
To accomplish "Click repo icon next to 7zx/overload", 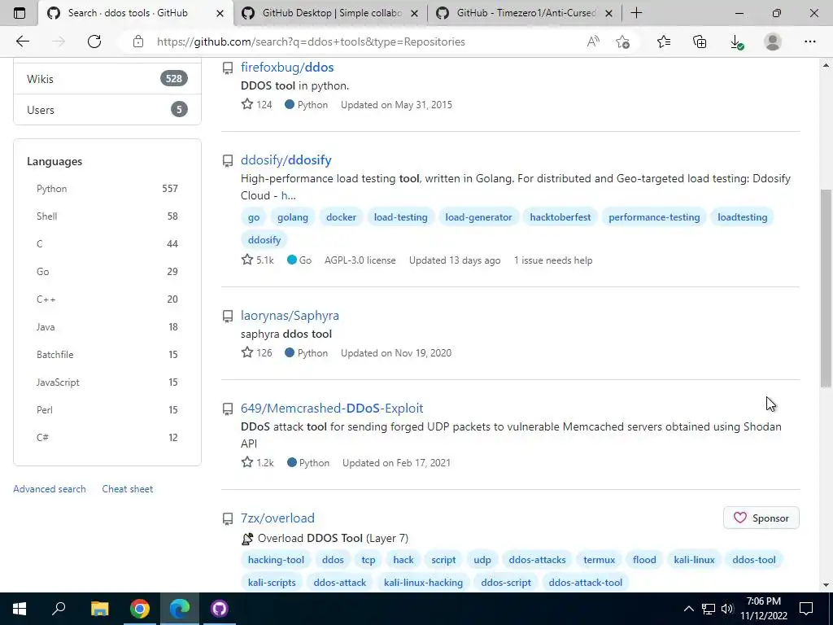I will 228,518.
